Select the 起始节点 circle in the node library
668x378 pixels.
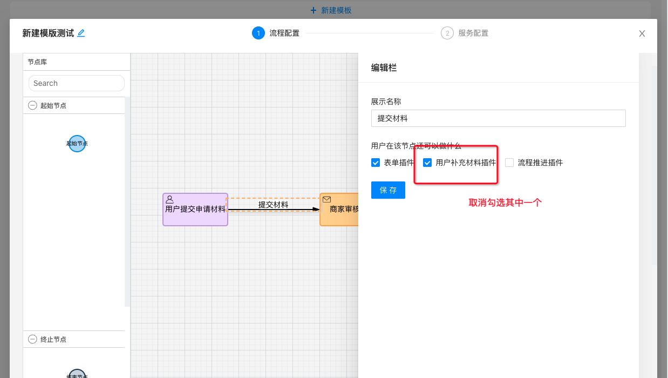[x=77, y=143]
